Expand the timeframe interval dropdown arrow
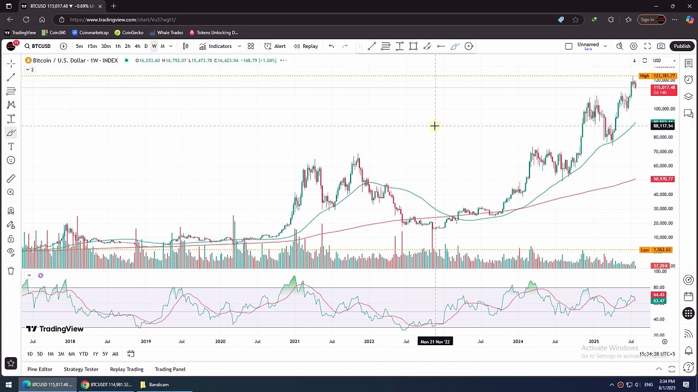The image size is (698, 392). pos(171,46)
